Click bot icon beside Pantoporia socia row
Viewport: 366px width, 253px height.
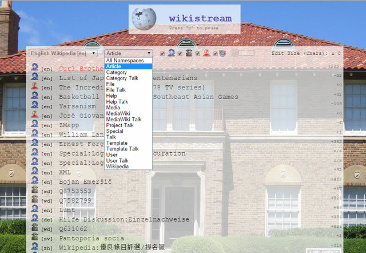(34, 236)
